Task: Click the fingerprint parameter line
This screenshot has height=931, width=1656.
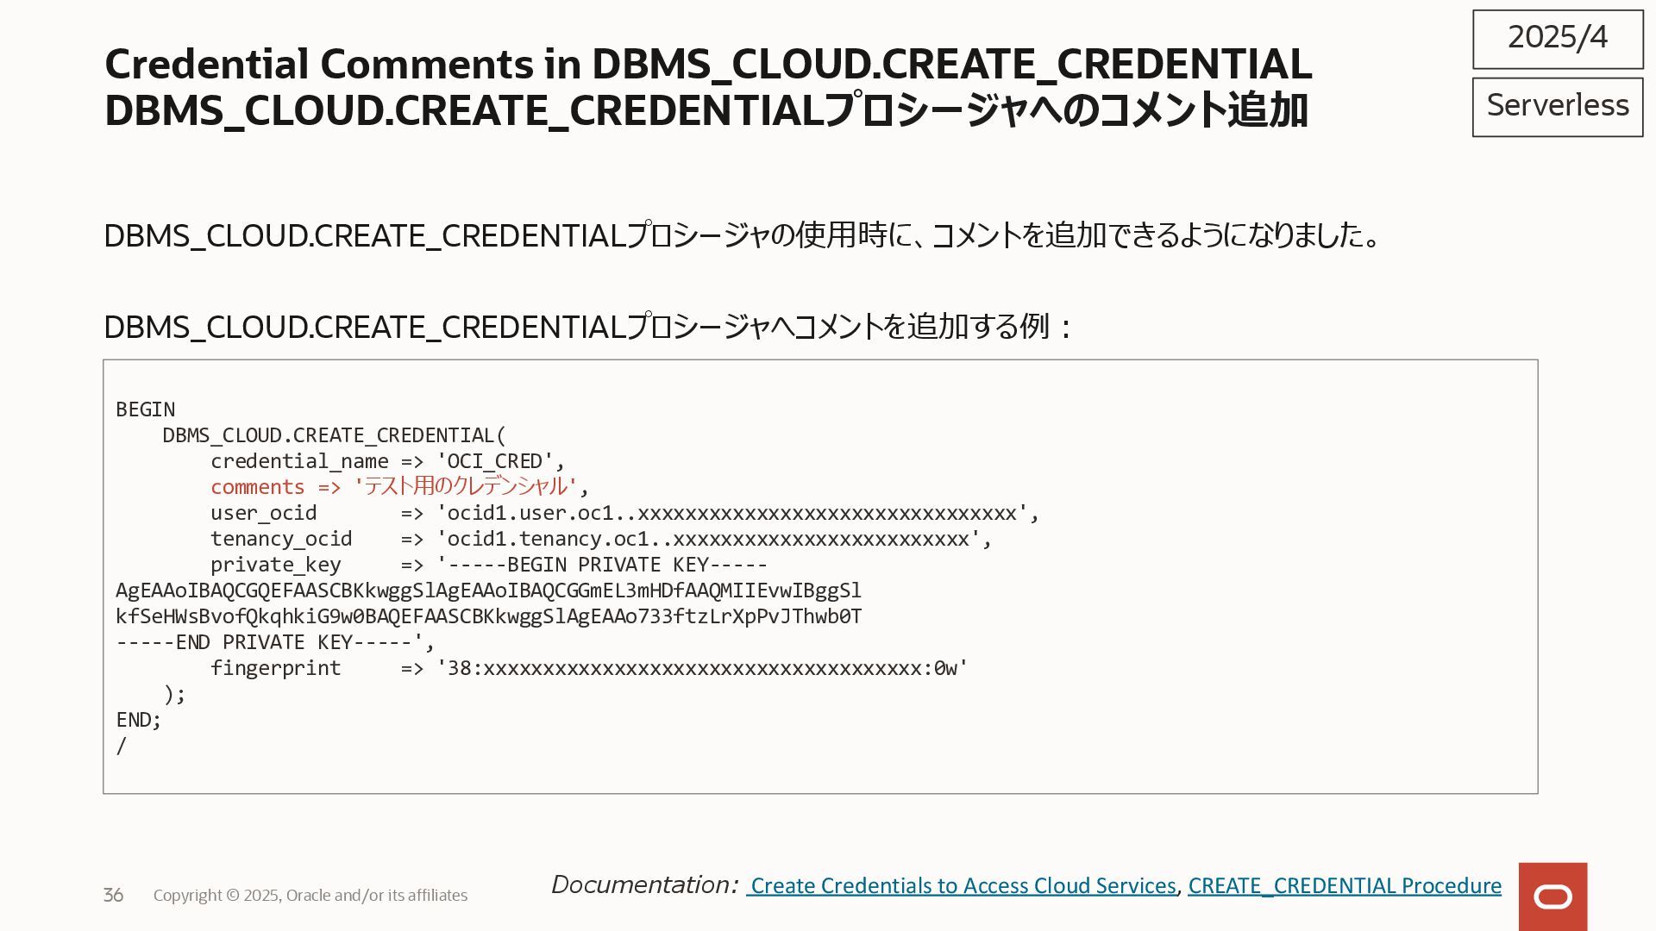Action: [x=588, y=668]
